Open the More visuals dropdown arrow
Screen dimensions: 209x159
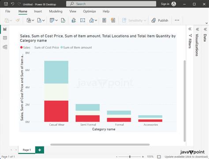point(96,20)
